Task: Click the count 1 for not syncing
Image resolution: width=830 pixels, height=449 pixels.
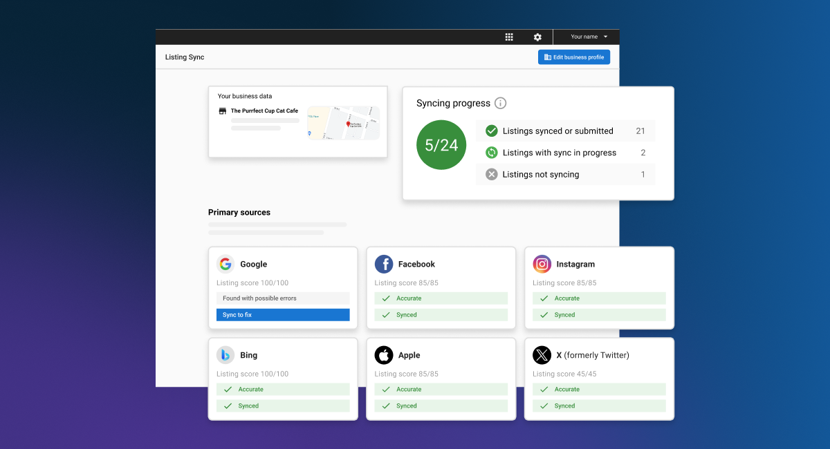Action: click(643, 174)
